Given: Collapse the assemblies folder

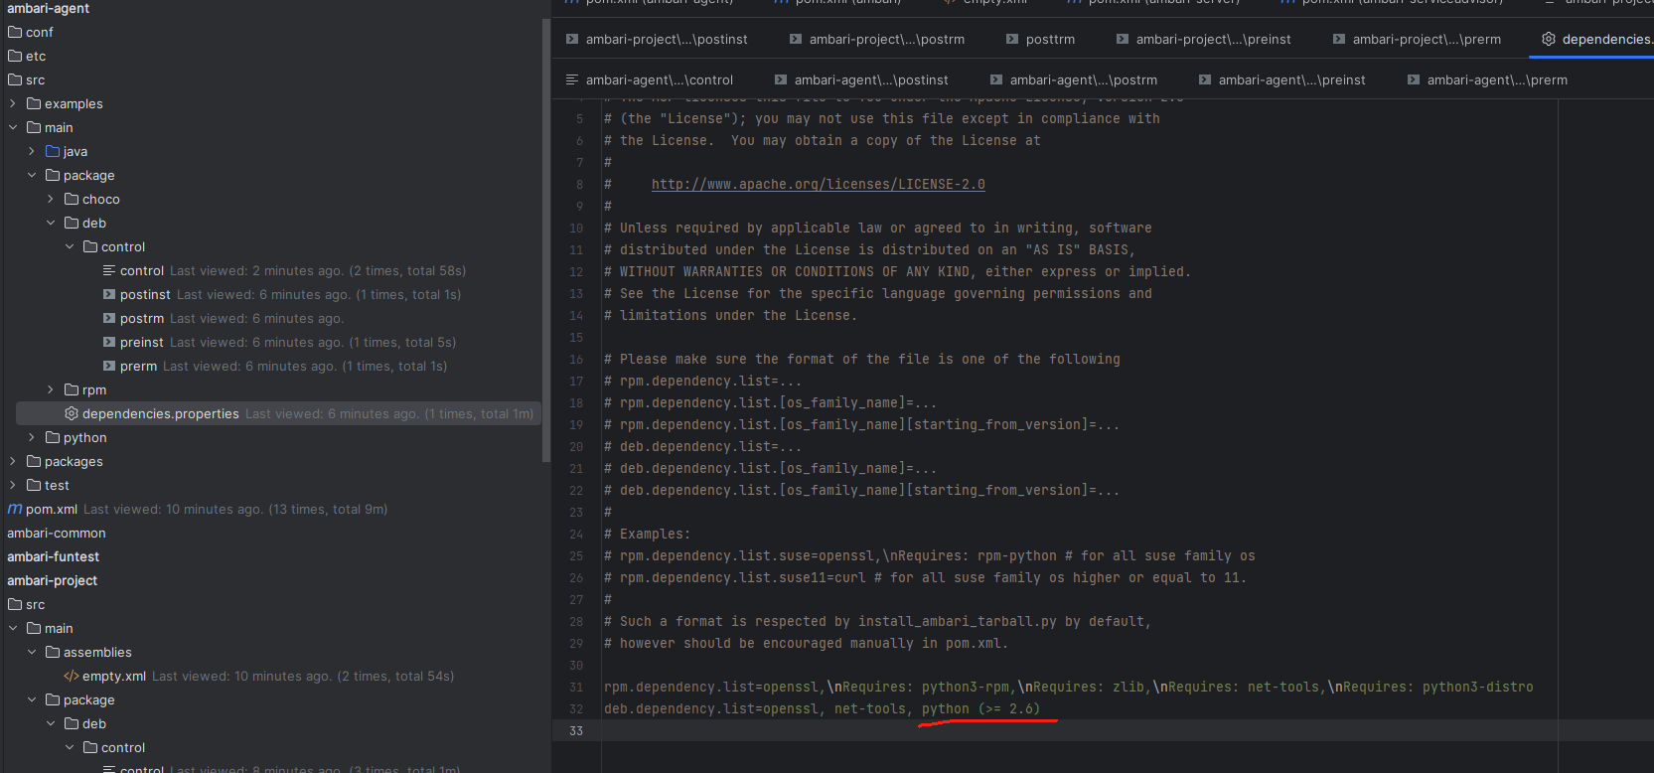Looking at the screenshot, I should pyautogui.click(x=32, y=652).
